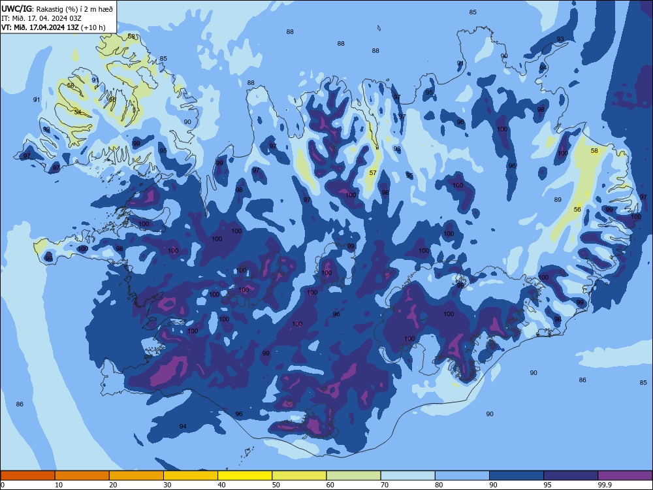The height and width of the screenshot is (490, 653).
Task: Click the sky blue 80–90 legend swatch
Action: click(x=462, y=476)
